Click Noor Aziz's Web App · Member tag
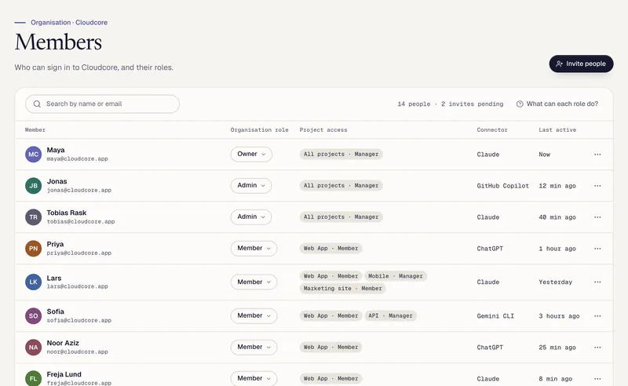The image size is (628, 386). pos(330,347)
